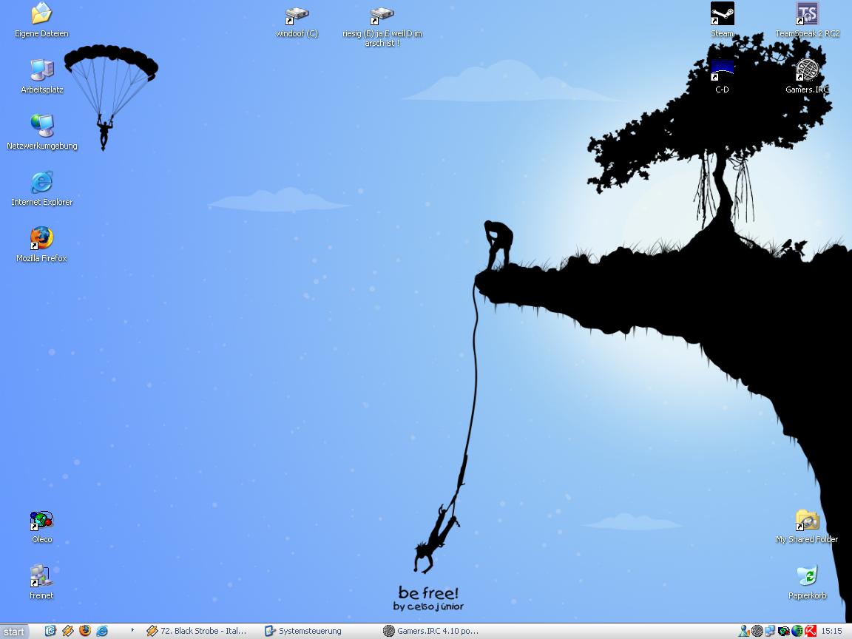Select the Papierkorb recycle bin
This screenshot has height=639, width=852.
point(807,577)
